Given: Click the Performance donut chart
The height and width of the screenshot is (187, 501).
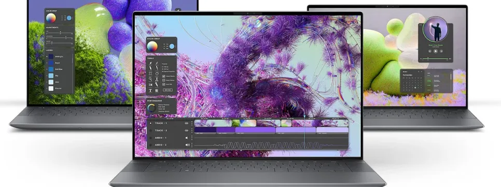Looking at the screenshot, I should point(151,108).
